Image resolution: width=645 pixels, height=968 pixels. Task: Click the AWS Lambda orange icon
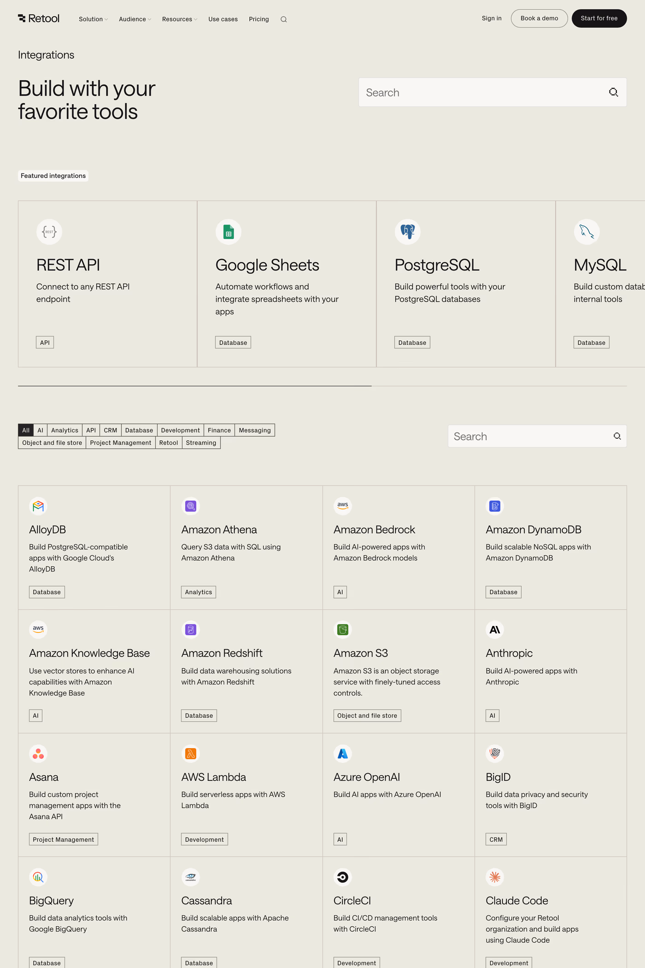click(191, 754)
